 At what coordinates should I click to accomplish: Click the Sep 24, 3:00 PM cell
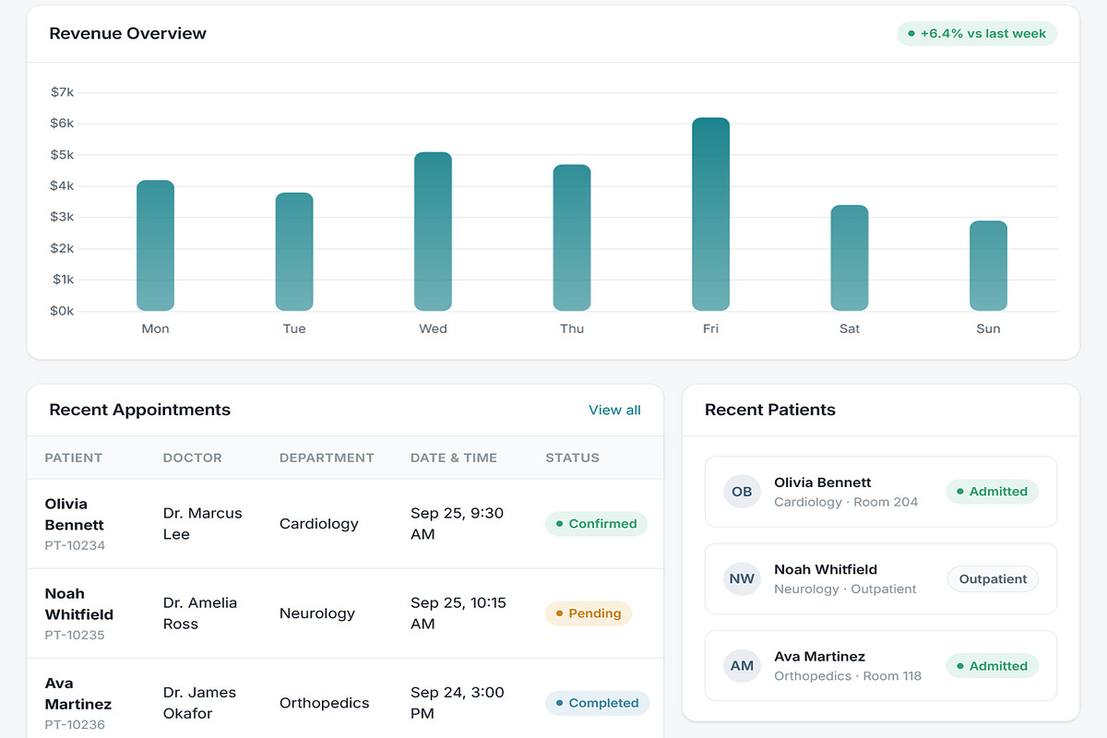458,703
